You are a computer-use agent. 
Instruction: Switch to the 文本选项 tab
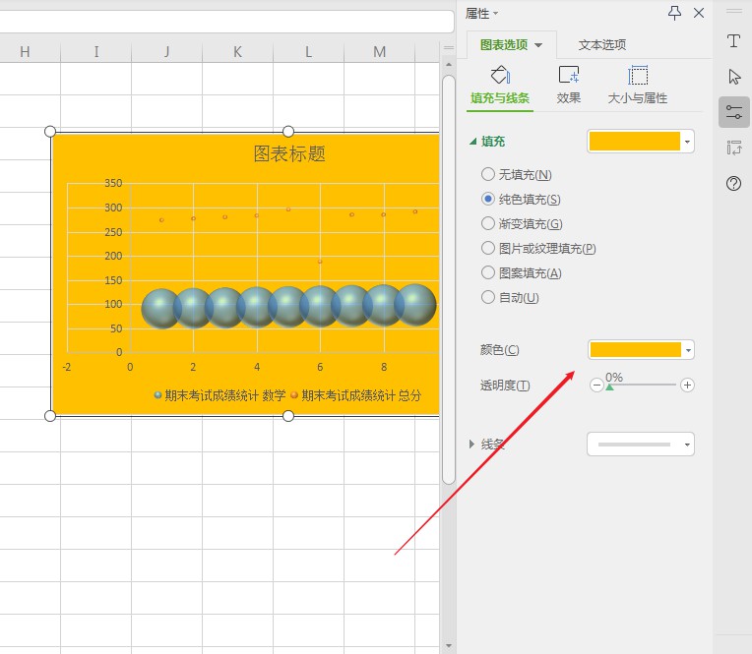pos(601,45)
